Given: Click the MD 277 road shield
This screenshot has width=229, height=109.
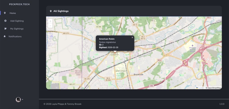Looking at the screenshot, I should 72,84.
